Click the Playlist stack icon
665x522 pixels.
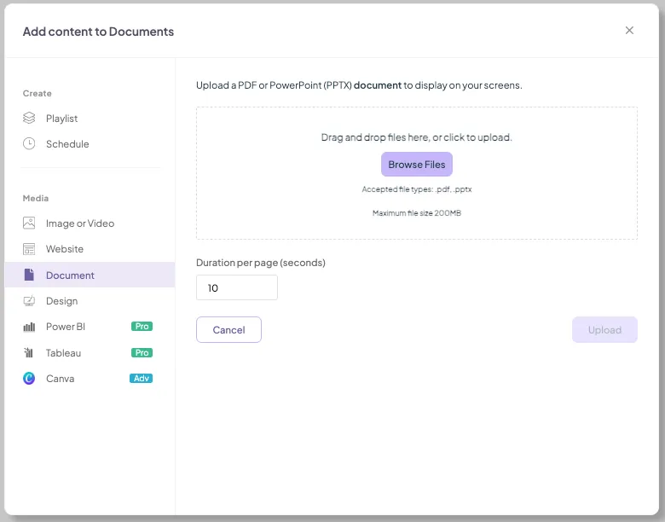[x=29, y=118]
